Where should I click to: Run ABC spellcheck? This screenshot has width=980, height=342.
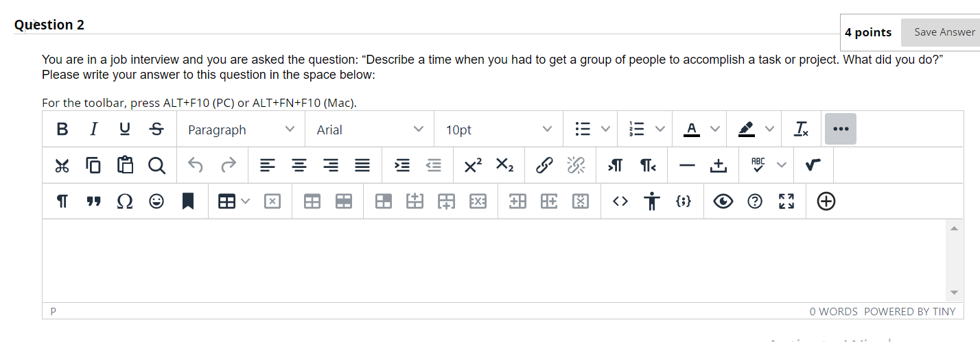pyautogui.click(x=758, y=165)
